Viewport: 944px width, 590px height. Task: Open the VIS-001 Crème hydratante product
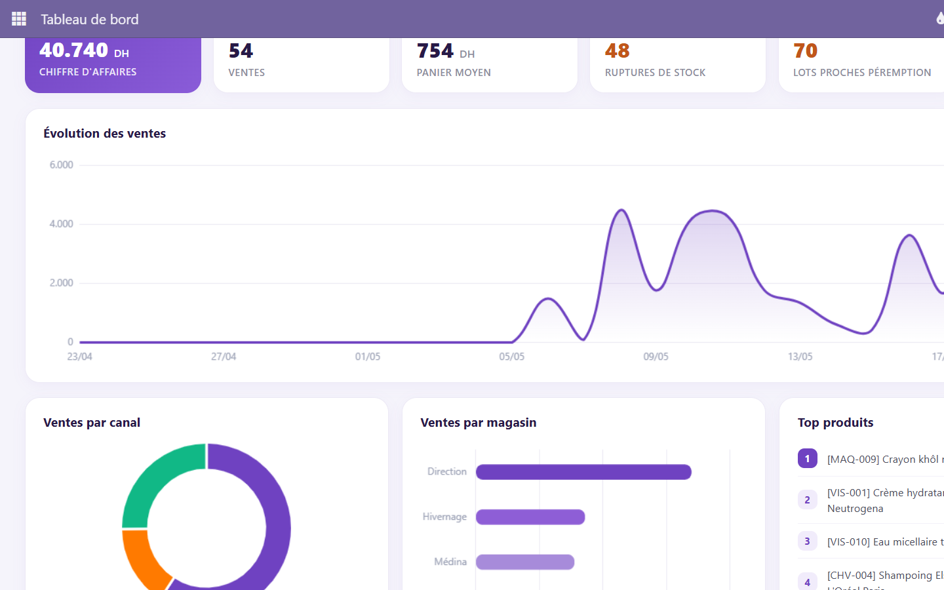886,500
